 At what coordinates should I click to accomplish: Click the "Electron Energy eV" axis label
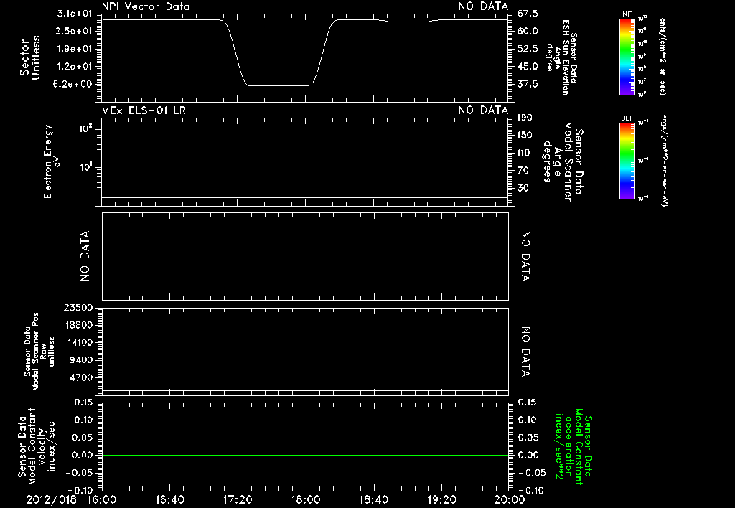[x=51, y=161]
